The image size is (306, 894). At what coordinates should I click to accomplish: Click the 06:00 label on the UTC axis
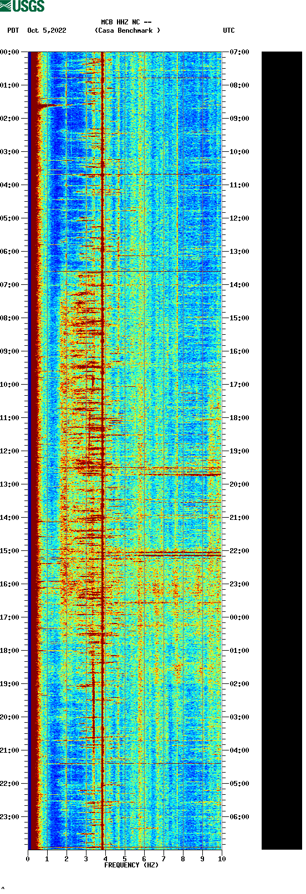coord(239,817)
